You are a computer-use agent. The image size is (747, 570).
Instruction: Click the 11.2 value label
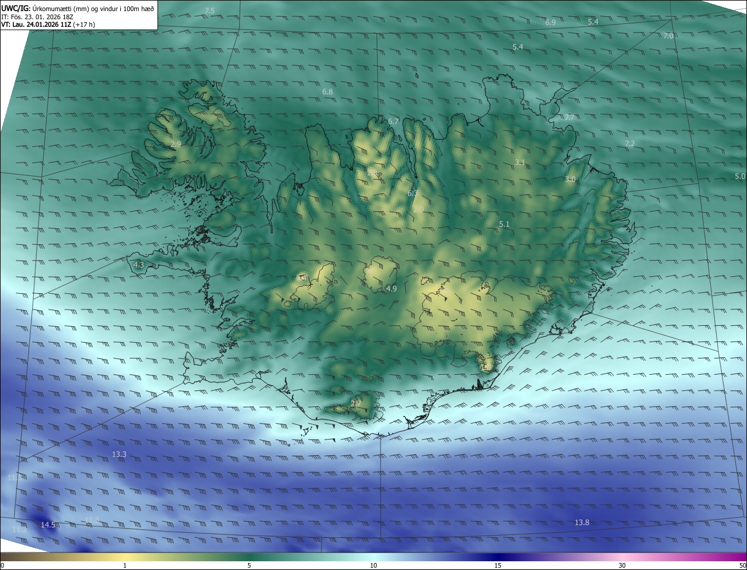[19, 530]
